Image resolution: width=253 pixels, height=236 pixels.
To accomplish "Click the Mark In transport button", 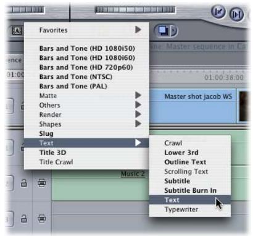I will coord(218,12).
